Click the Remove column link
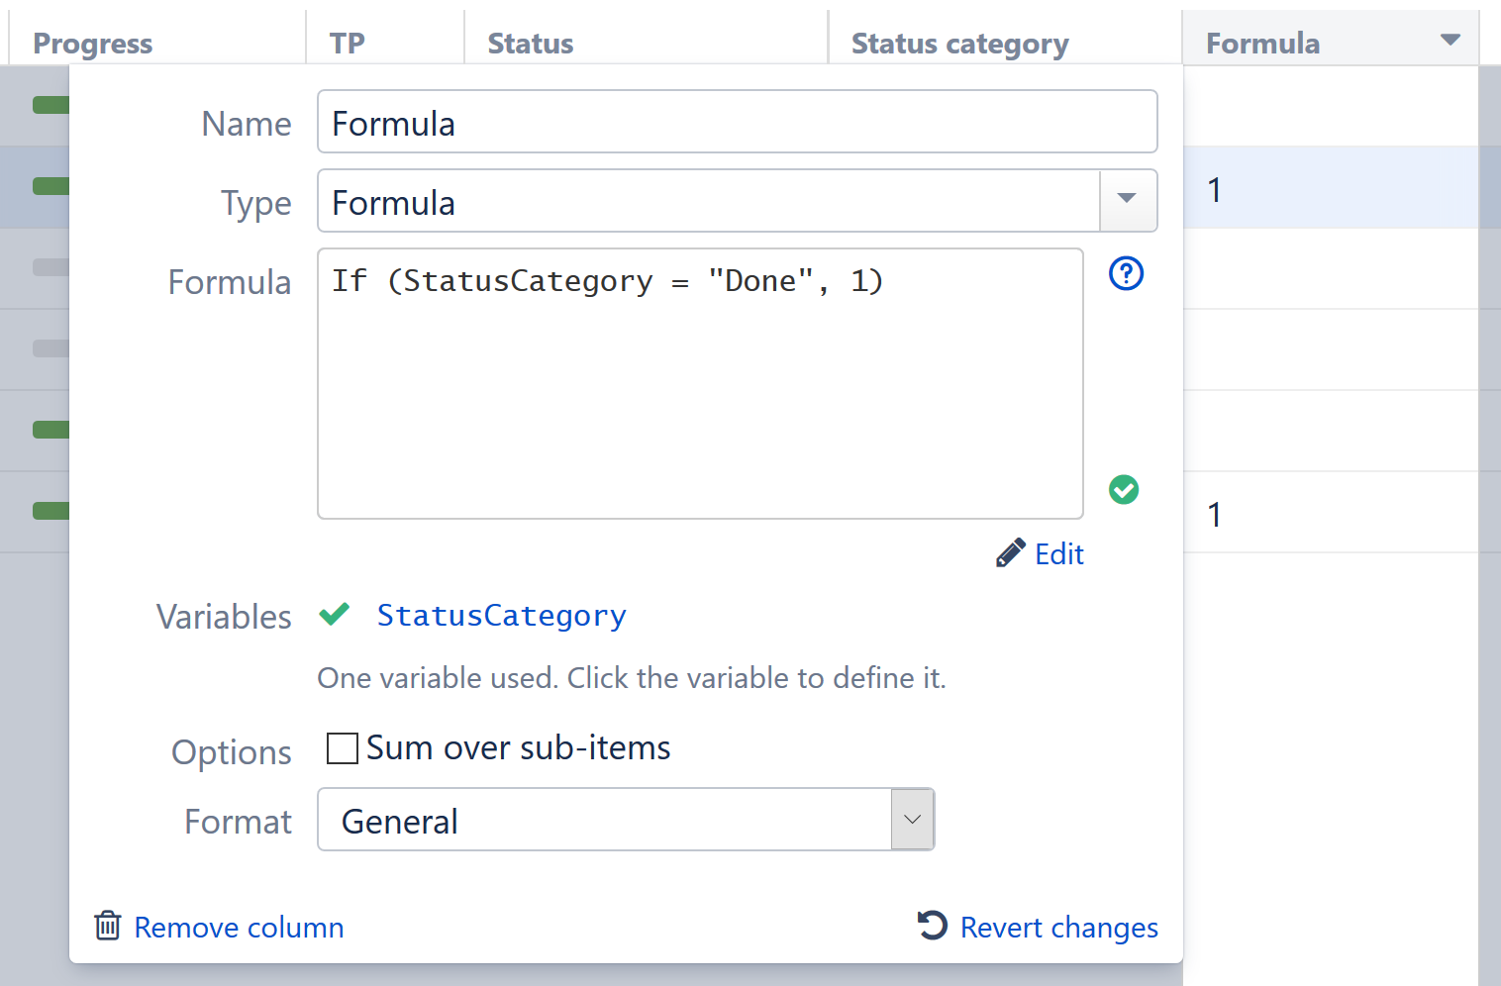 [x=239, y=928]
